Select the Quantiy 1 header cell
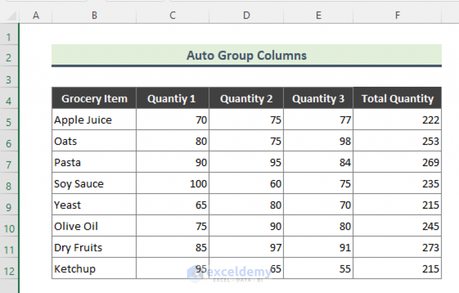Screen dimensions: 459x293 point(173,98)
